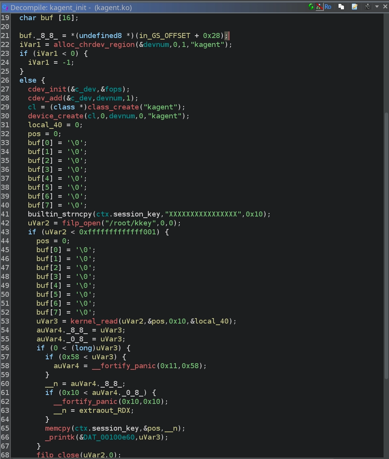Screen dimensions: 389x459
Task: Click the re-decompile refresh icon
Action: click(x=311, y=7)
